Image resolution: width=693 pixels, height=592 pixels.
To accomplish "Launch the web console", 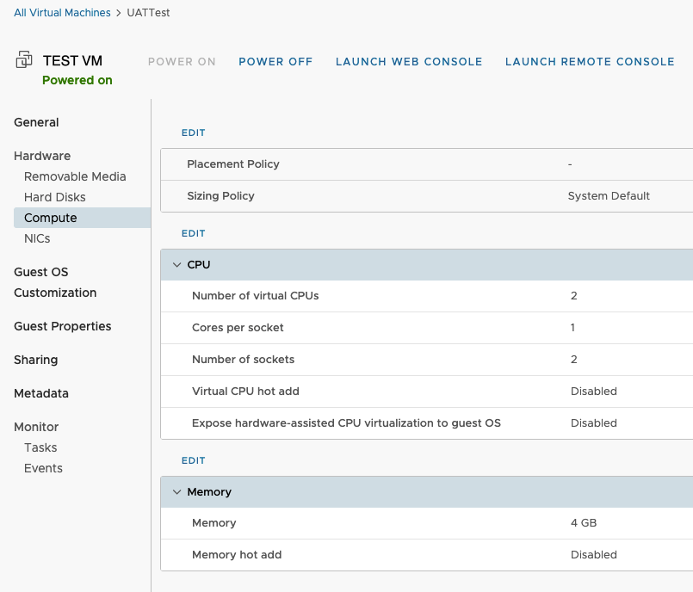I will pos(409,61).
